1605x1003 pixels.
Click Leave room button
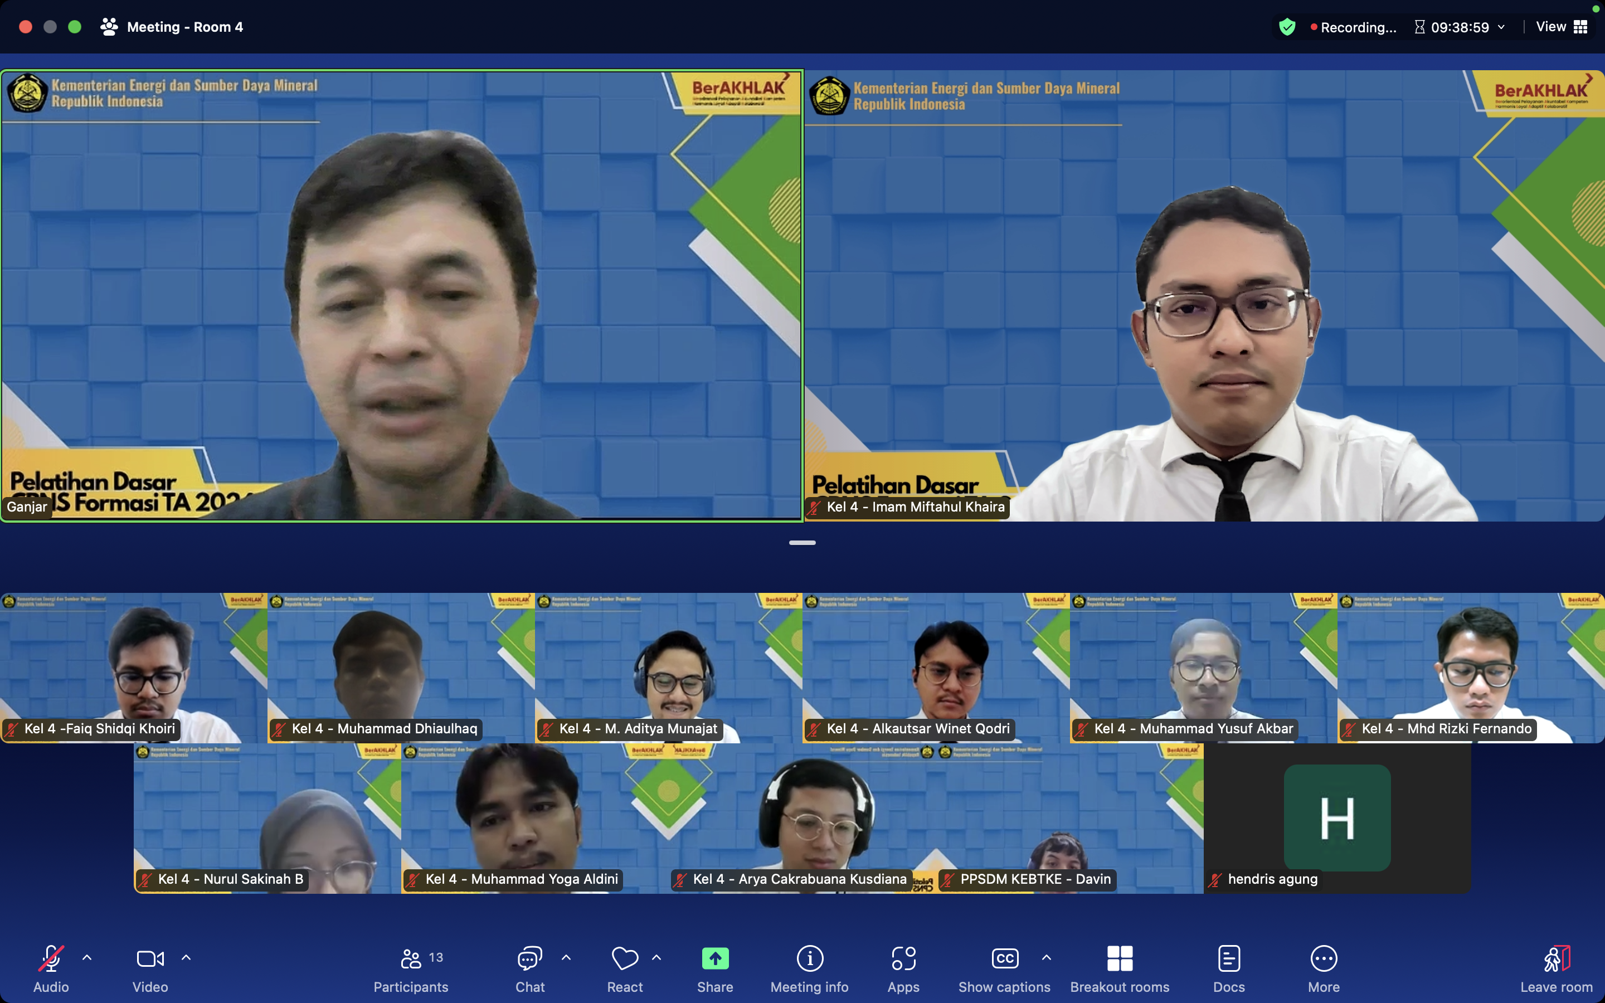(1556, 958)
